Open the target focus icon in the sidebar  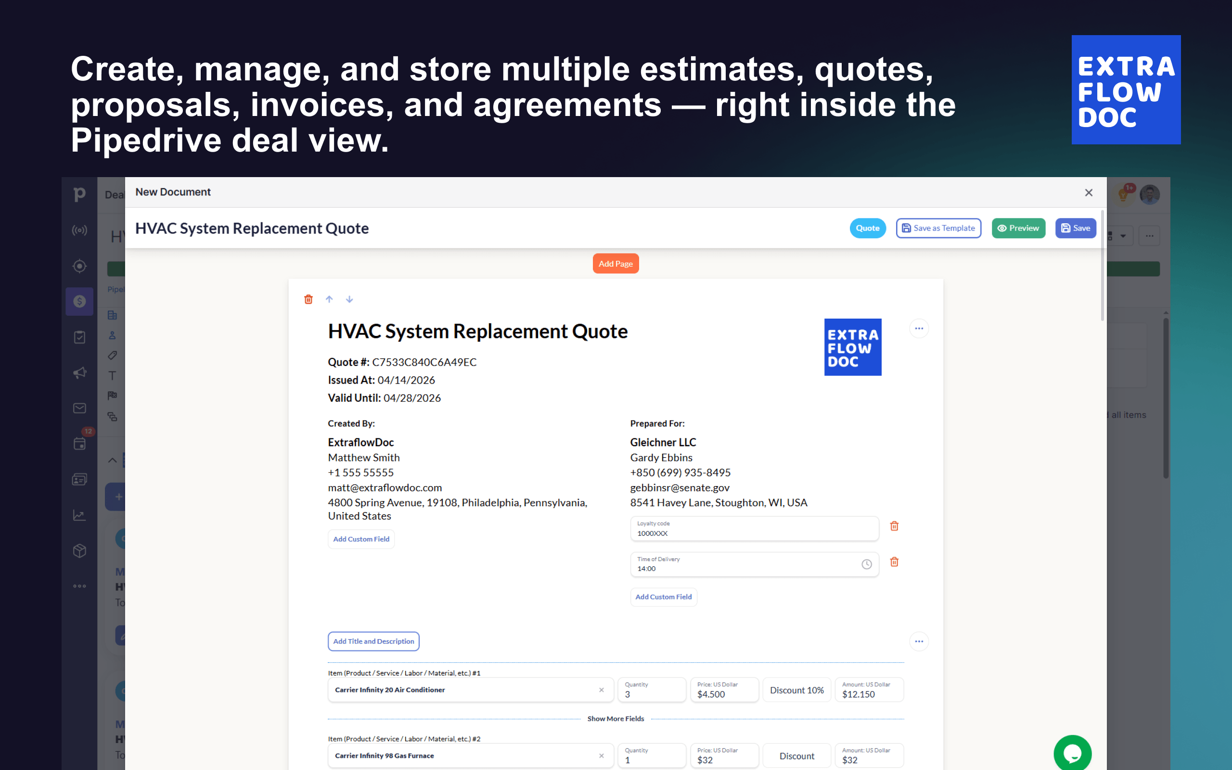coord(79,266)
